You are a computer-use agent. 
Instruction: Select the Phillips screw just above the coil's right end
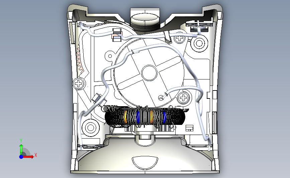coord(183,98)
